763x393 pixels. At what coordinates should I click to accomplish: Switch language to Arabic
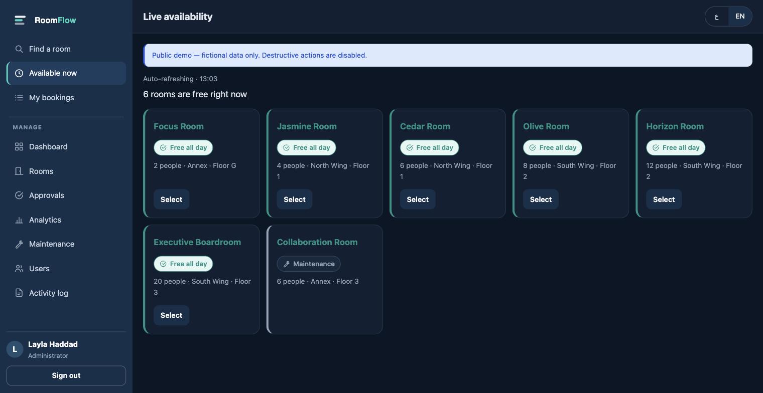(x=717, y=17)
